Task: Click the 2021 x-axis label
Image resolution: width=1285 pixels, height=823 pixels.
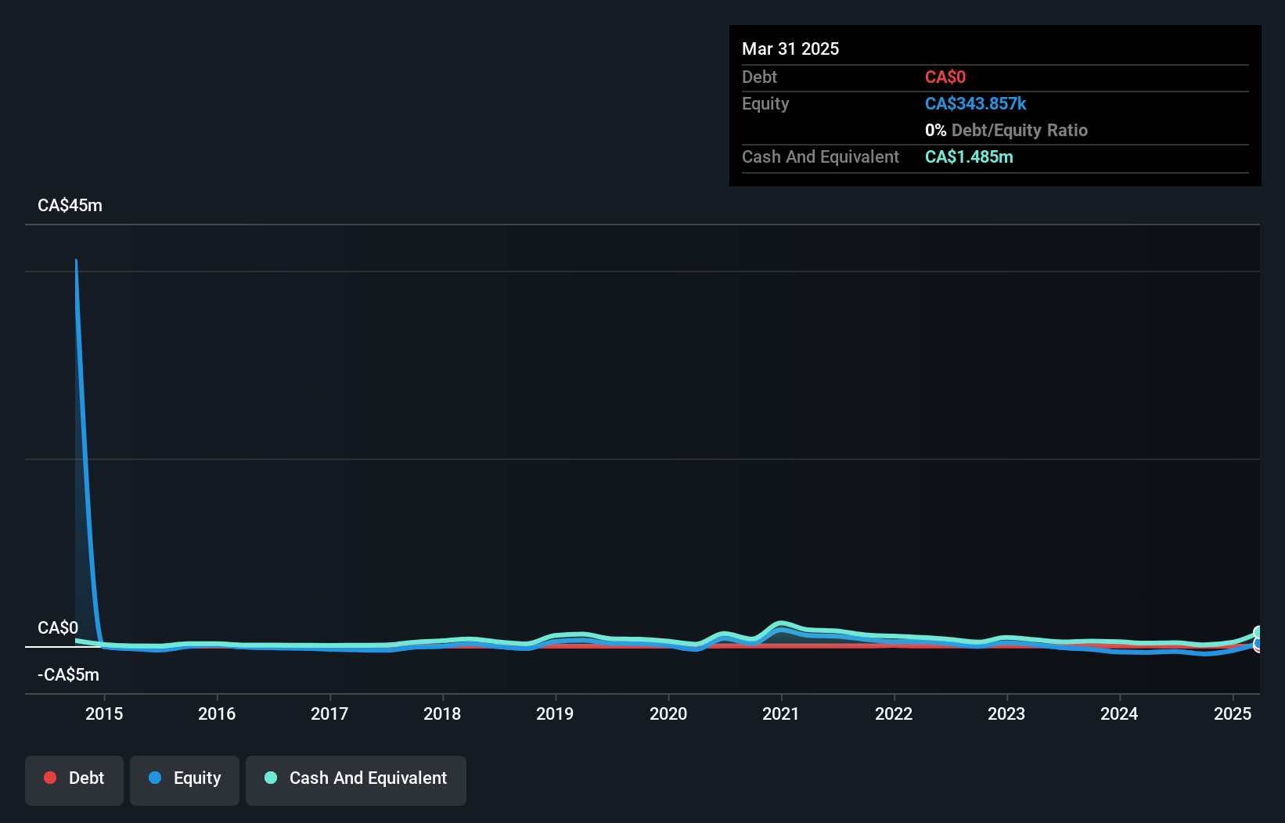Action: pos(781,713)
